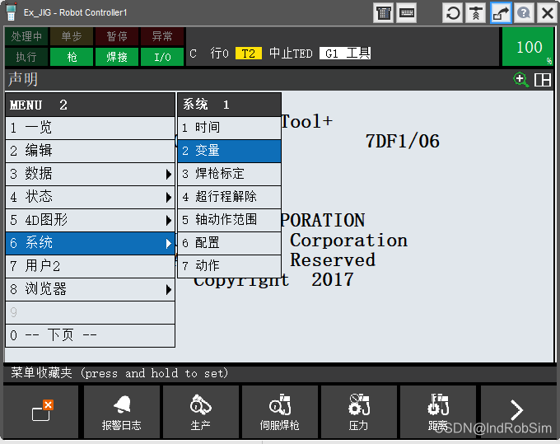Click the window with orange X favorite
Viewport: 560px width, 444px height.
pos(41,412)
